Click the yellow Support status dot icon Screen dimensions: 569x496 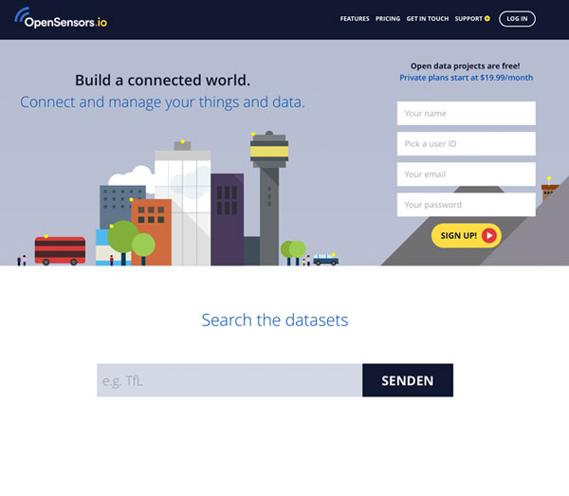click(487, 19)
